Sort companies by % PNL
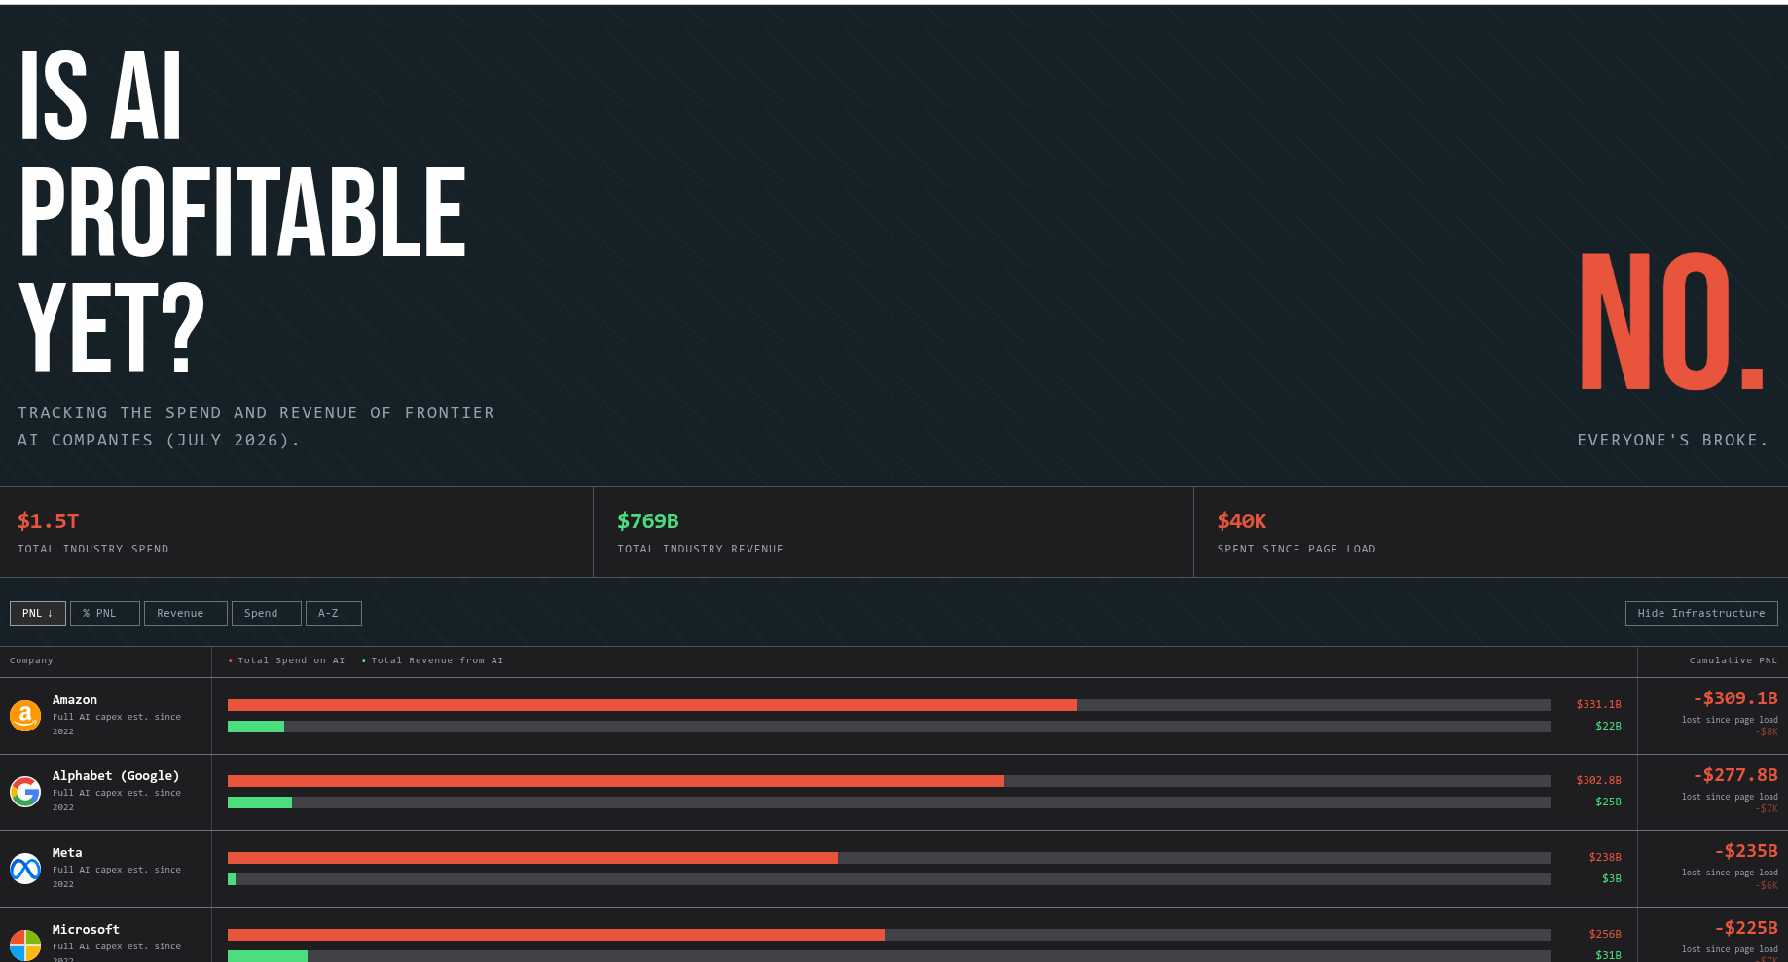This screenshot has width=1788, height=962. [x=105, y=614]
